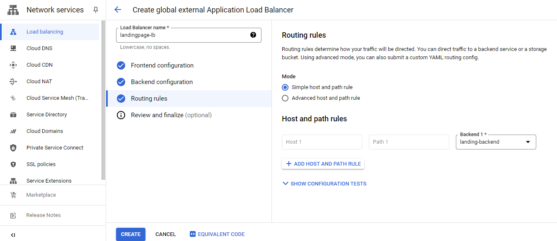Click the back arrow to exit creation
Viewport: 557px width, 241px height.
pyautogui.click(x=118, y=10)
